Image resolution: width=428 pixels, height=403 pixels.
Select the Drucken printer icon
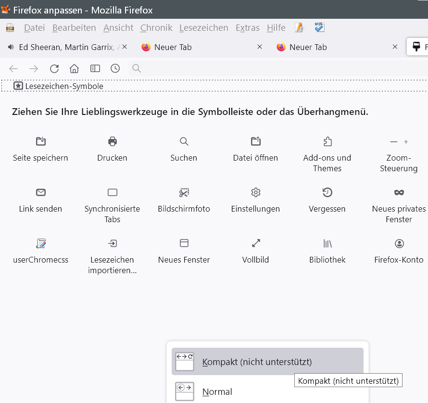(113, 141)
